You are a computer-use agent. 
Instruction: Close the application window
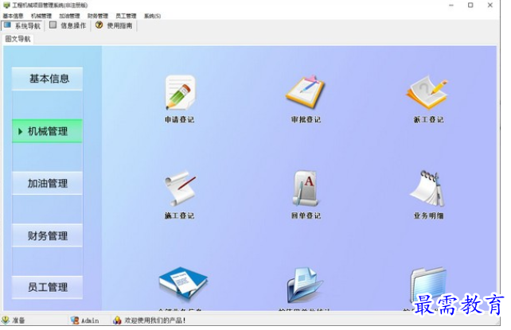pos(490,6)
